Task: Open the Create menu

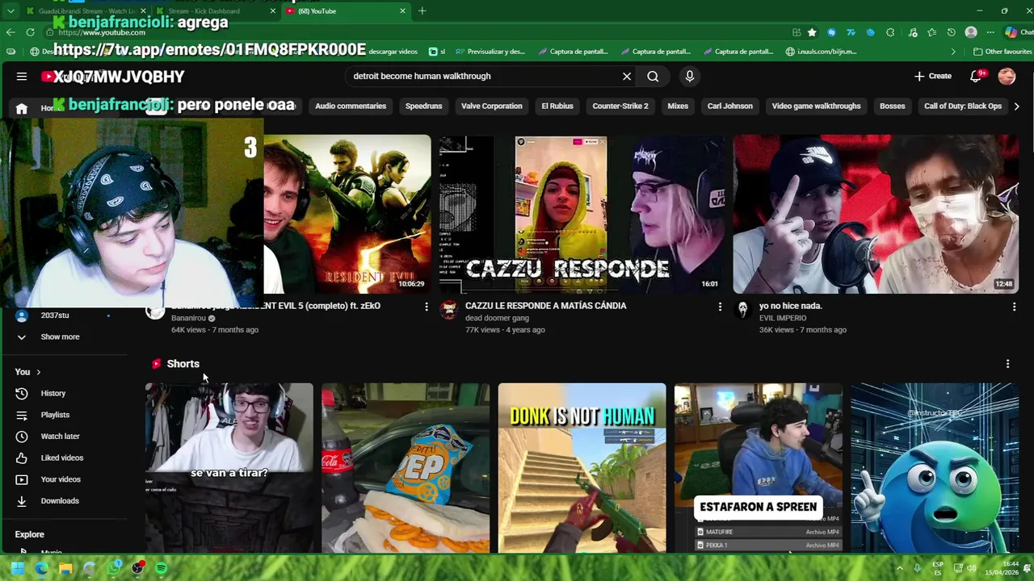Action: (933, 76)
